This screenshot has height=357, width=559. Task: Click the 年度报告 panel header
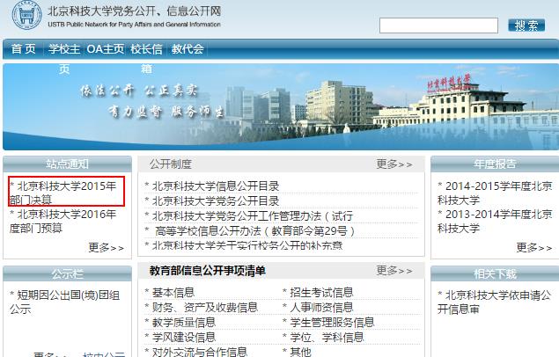495,164
